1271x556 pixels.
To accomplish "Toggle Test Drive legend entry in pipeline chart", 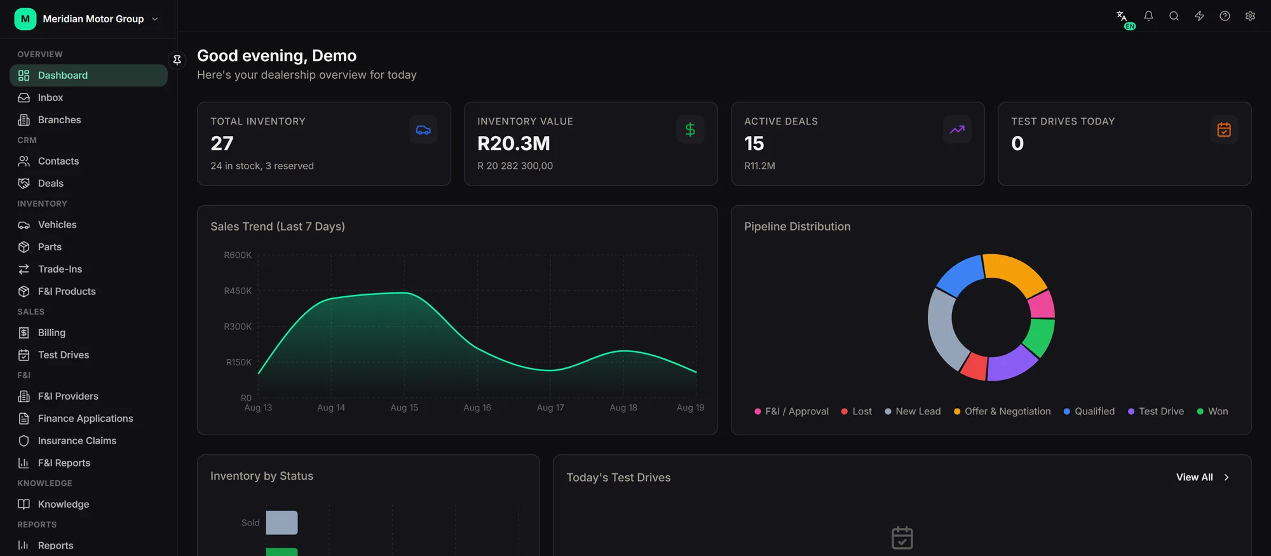I will (x=1156, y=411).
